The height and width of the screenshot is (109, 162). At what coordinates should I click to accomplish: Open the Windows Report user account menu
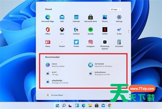pos(55,95)
